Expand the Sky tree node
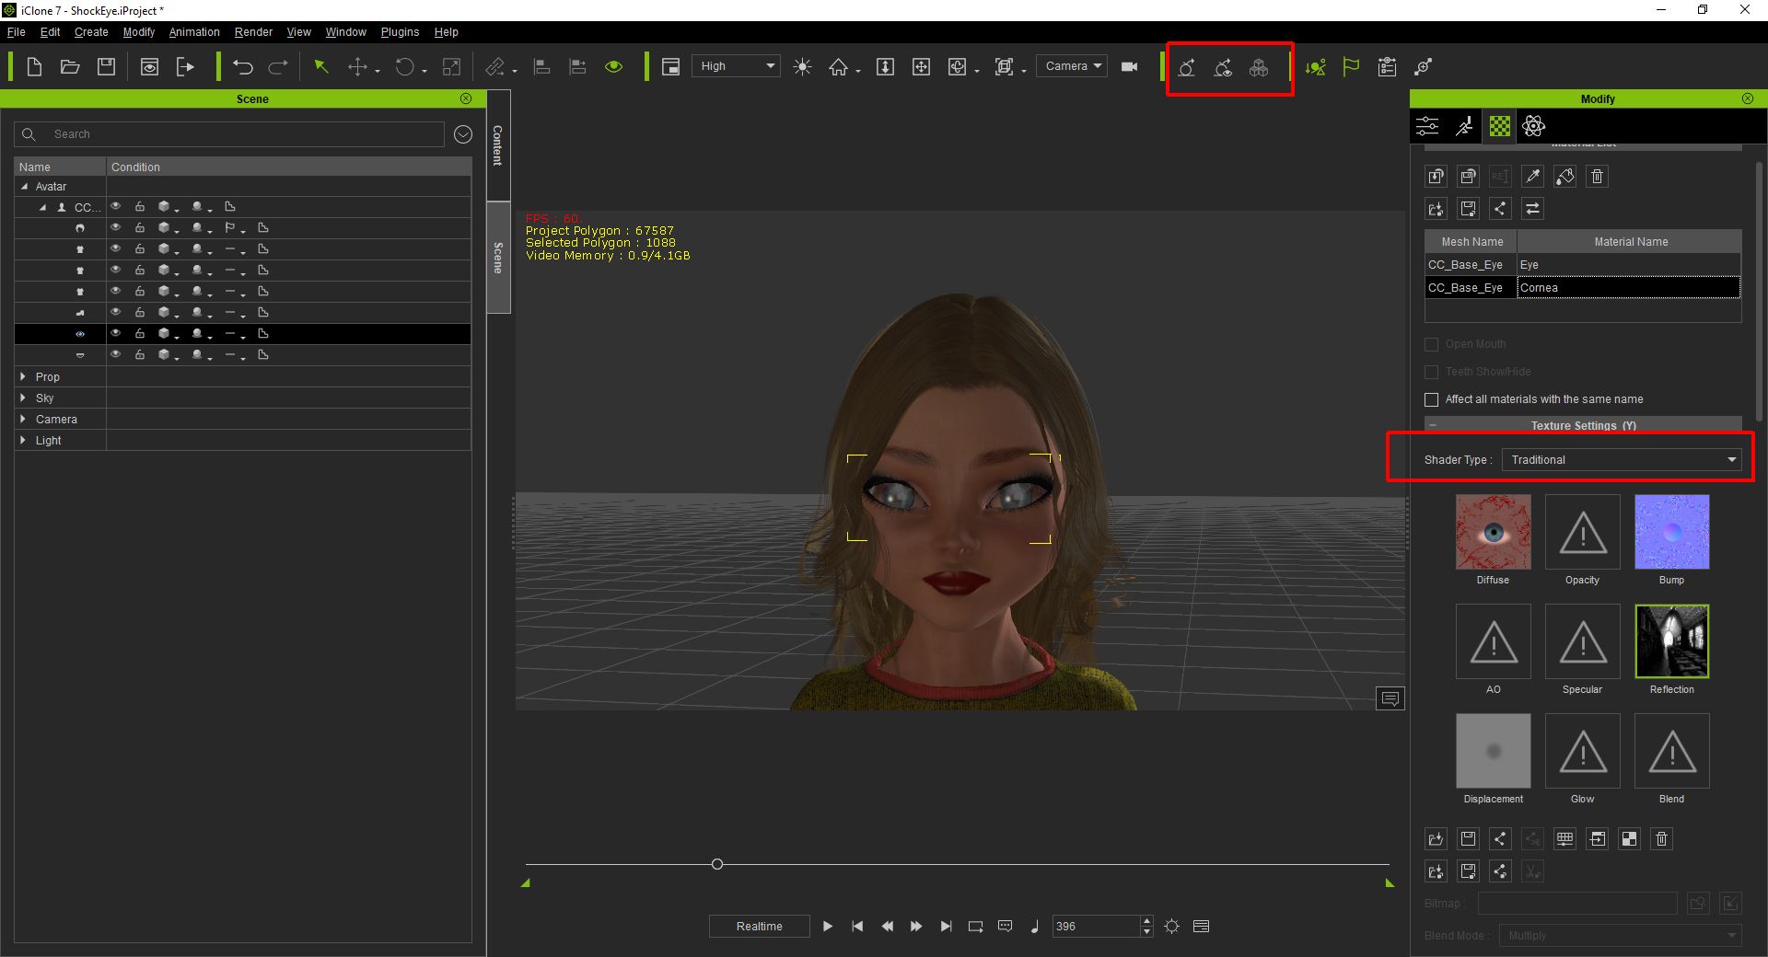1768x957 pixels. [x=23, y=398]
